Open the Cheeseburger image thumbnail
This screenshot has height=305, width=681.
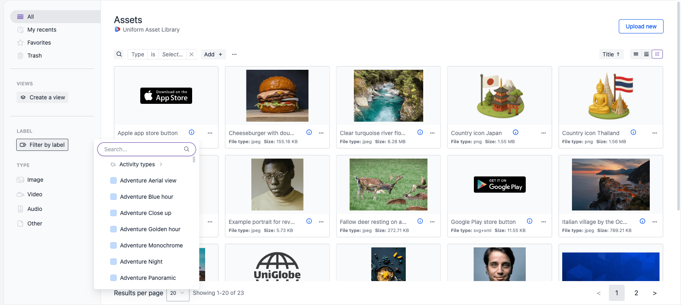pos(277,96)
